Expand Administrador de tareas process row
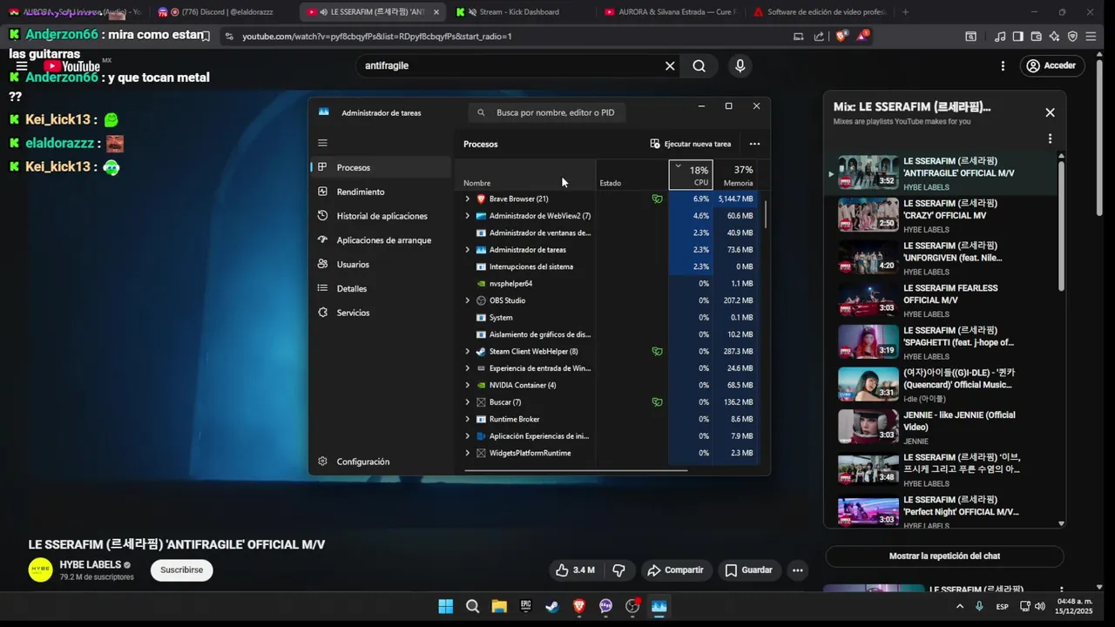This screenshot has width=1115, height=627. coord(467,250)
